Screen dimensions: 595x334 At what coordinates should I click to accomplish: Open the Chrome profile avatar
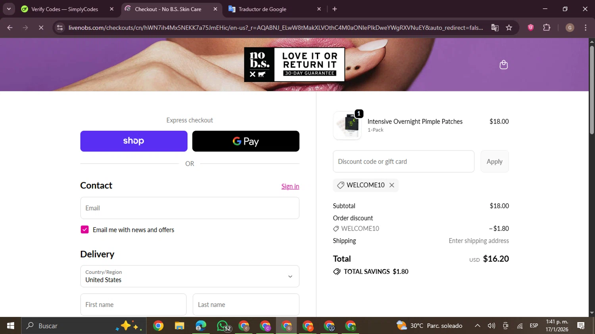tap(570, 27)
